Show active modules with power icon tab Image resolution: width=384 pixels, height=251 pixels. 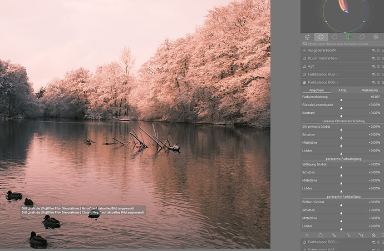(321, 37)
